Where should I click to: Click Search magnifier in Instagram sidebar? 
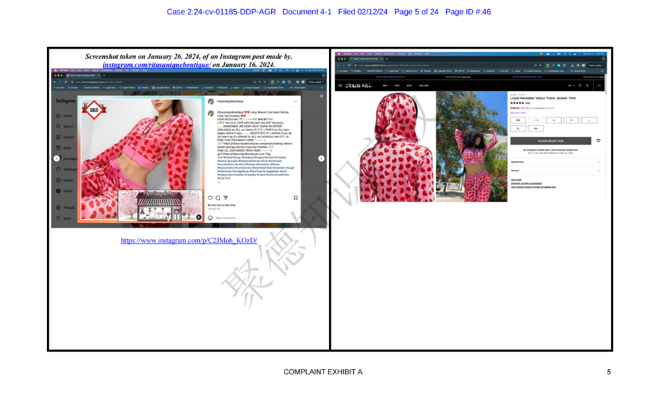tap(58, 126)
